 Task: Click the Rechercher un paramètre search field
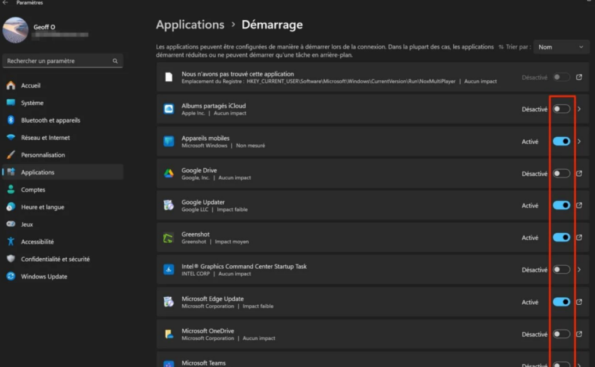pos(58,61)
